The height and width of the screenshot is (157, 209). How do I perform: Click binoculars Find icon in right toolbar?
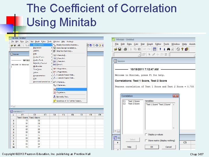tap(168, 49)
